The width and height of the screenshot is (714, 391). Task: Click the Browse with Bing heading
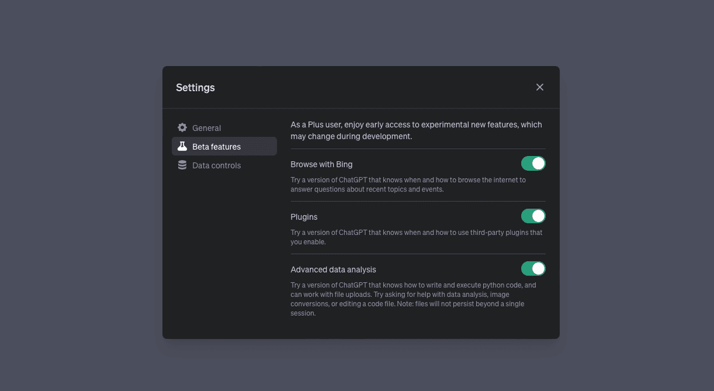[x=321, y=164]
